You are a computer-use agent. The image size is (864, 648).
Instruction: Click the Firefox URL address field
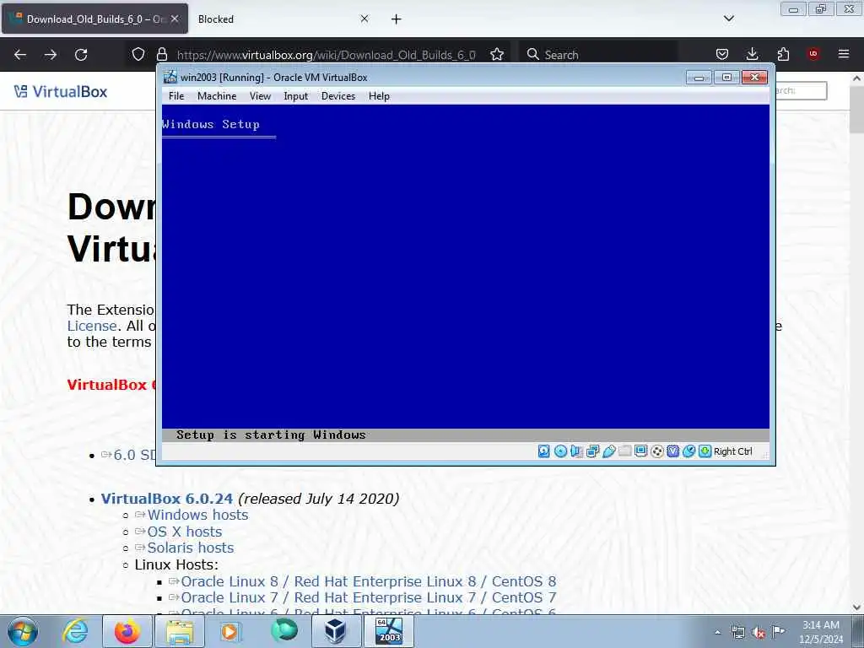[x=327, y=55]
